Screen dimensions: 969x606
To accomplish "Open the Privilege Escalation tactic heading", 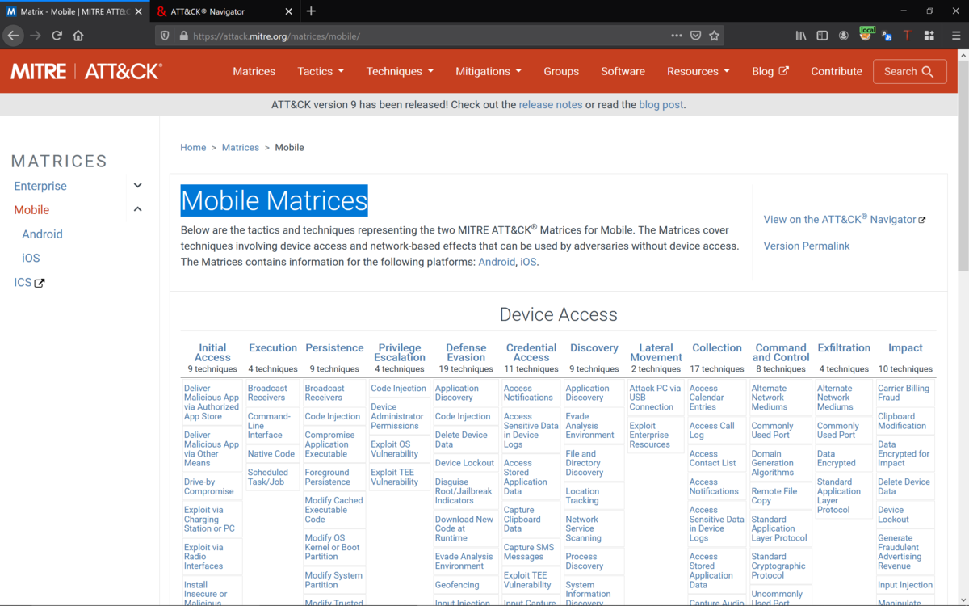I will pos(400,352).
